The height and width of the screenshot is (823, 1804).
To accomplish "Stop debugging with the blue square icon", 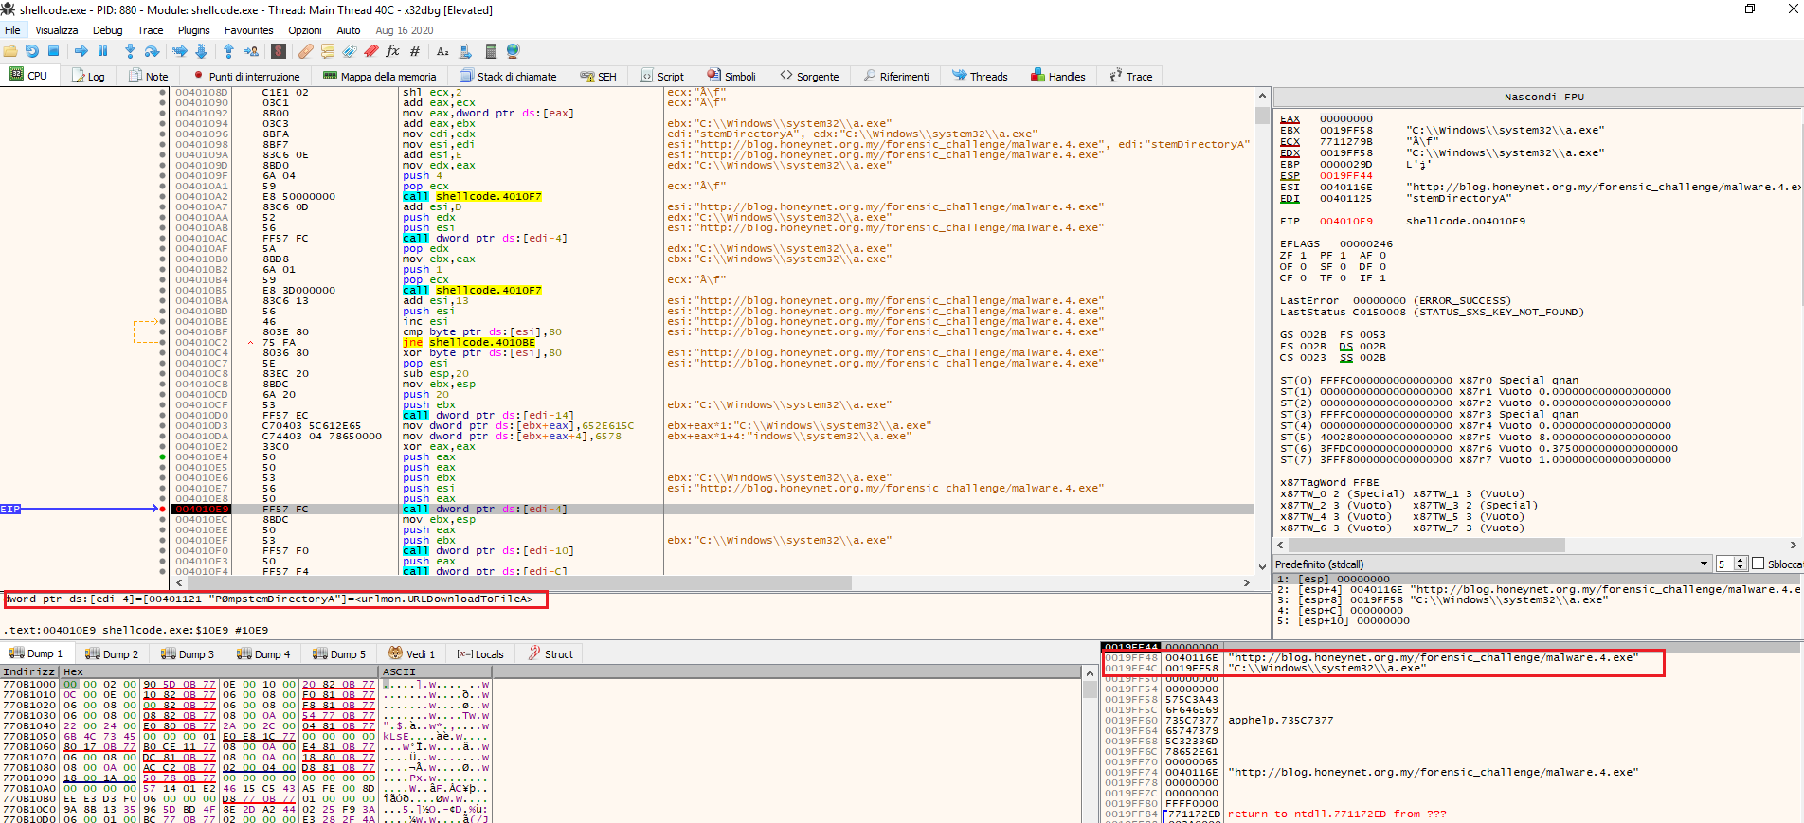I will (x=53, y=51).
